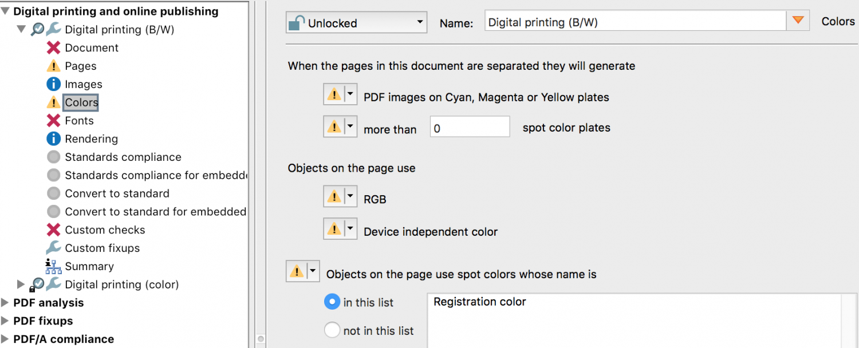Select the Digital printing (B/W) profile
This screenshot has width=859, height=348.
click(120, 29)
